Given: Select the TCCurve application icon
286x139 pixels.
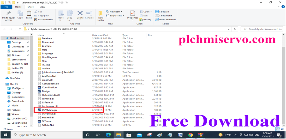Looking at the screenshot, I should point(39,121).
